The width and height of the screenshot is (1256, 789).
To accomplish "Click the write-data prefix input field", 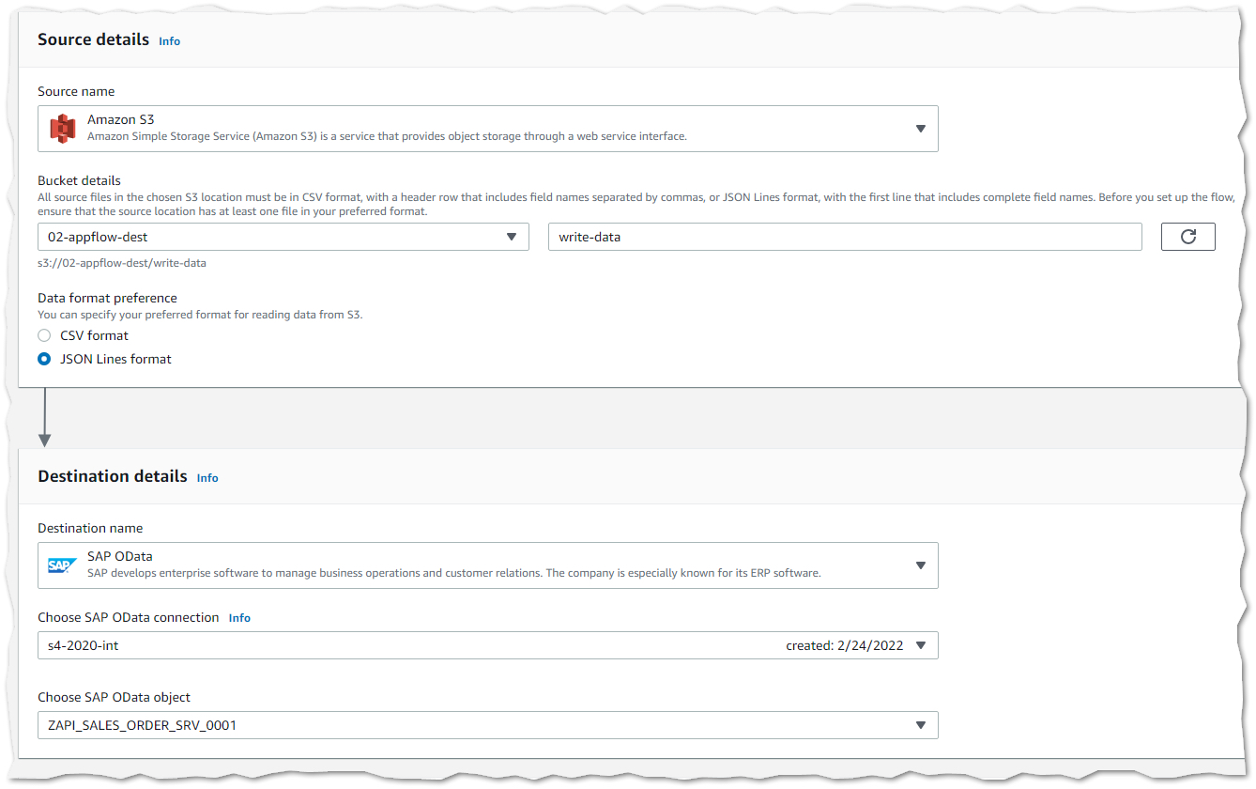I will coord(845,237).
